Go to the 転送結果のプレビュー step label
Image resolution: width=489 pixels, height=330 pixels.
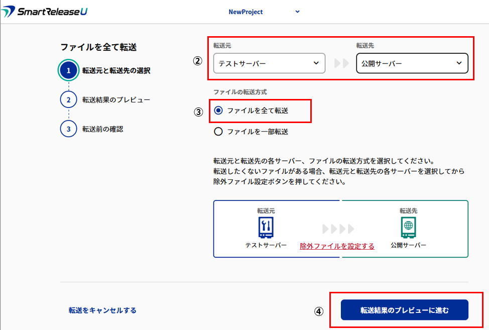coord(116,100)
